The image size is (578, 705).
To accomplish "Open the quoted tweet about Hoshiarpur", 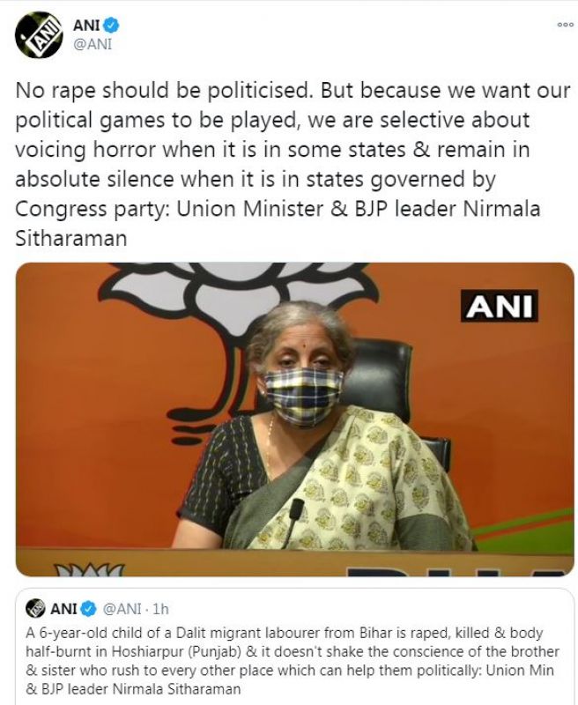I will [x=295, y=647].
